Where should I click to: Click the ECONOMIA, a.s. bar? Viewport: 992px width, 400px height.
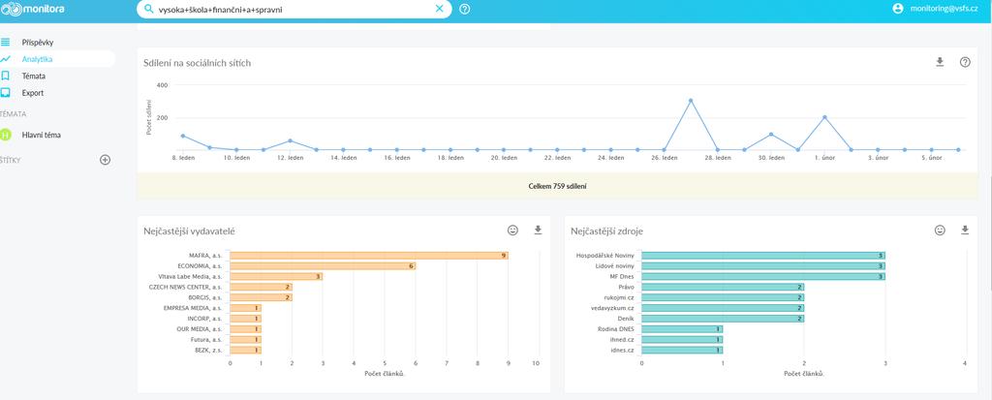[323, 265]
